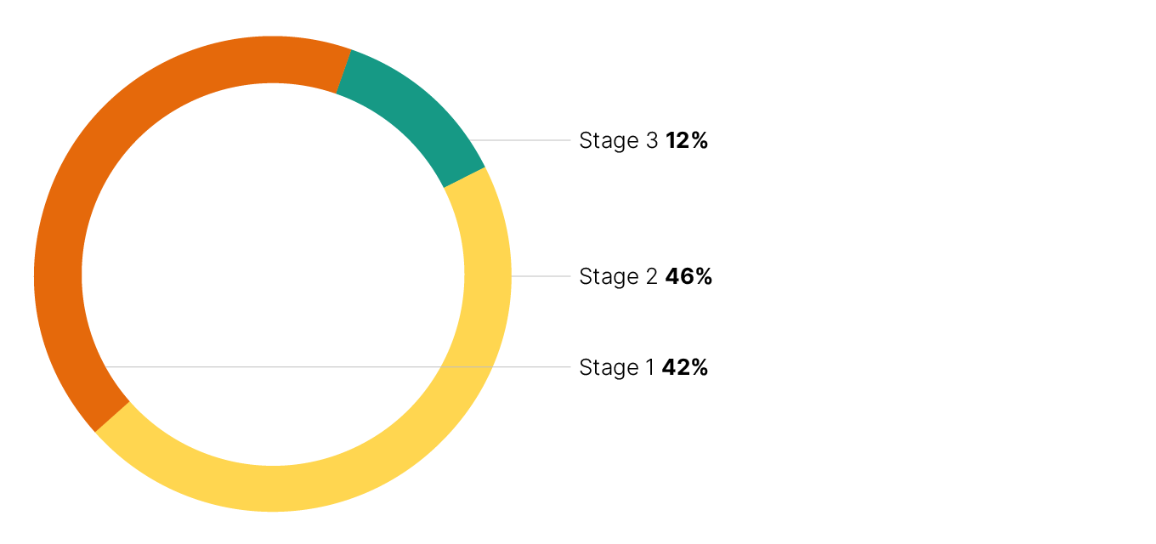
Task: Click the Stage 1 leader line's end inside the donut
Action: click(x=105, y=367)
